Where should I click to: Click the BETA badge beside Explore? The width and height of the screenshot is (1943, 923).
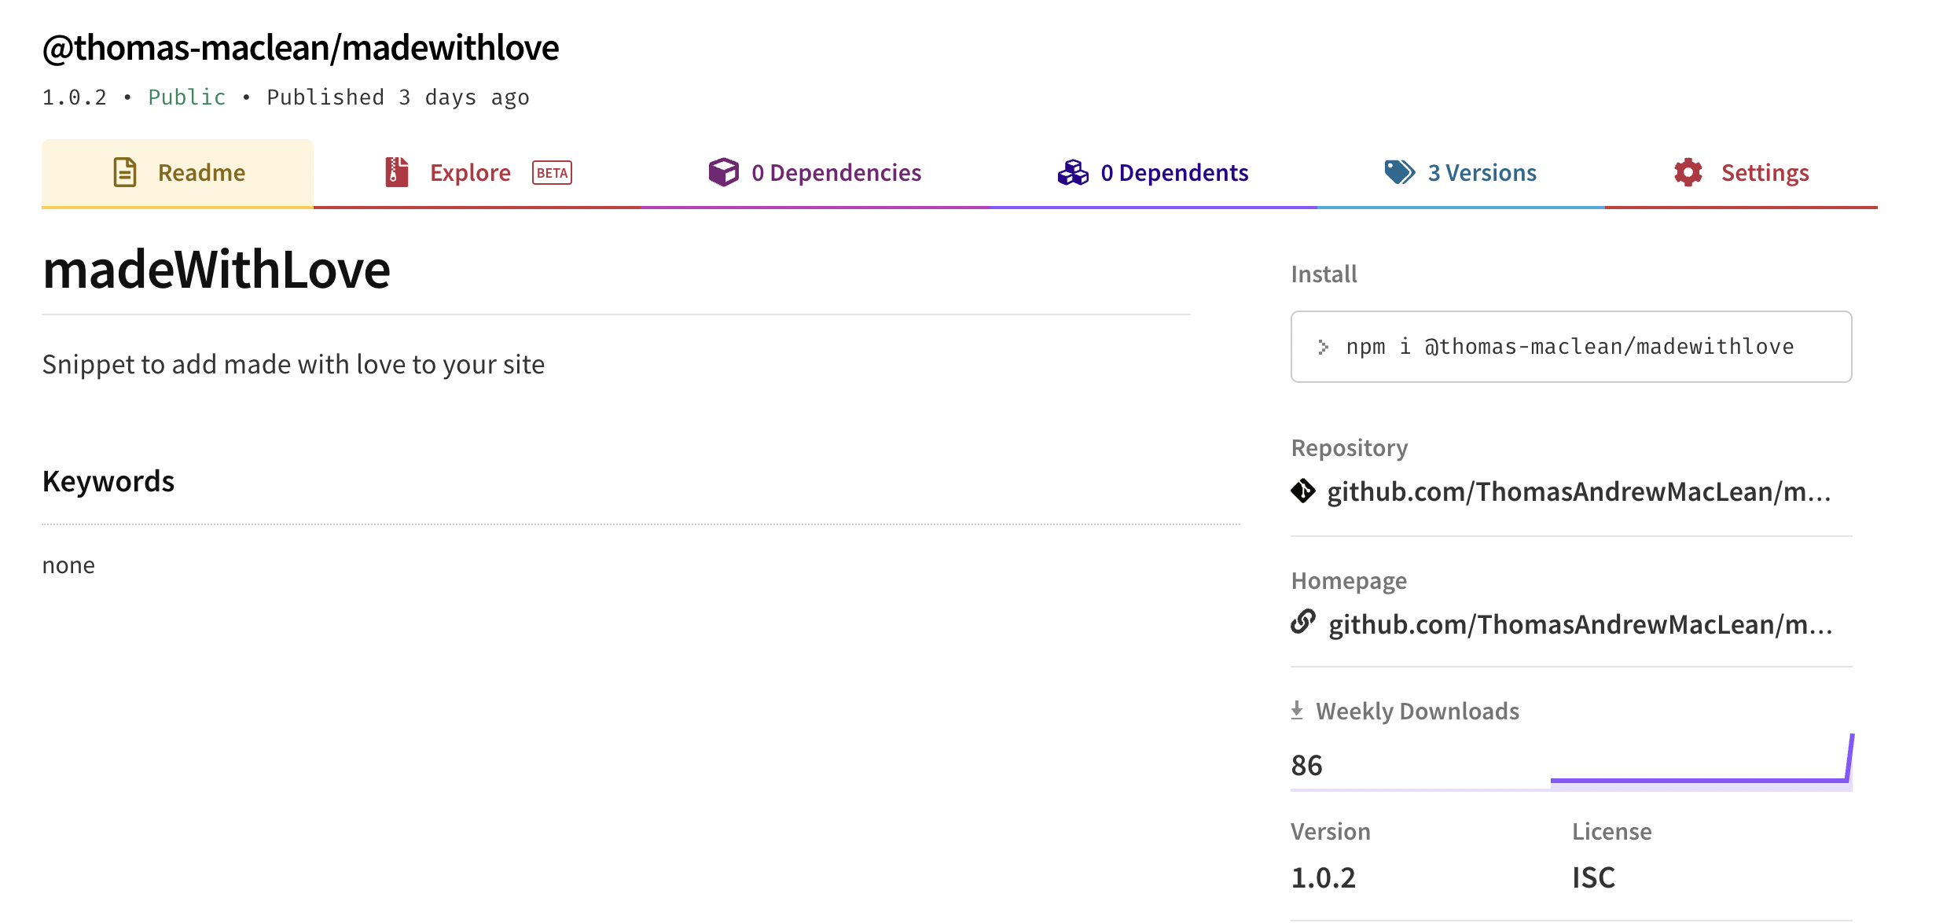552,173
